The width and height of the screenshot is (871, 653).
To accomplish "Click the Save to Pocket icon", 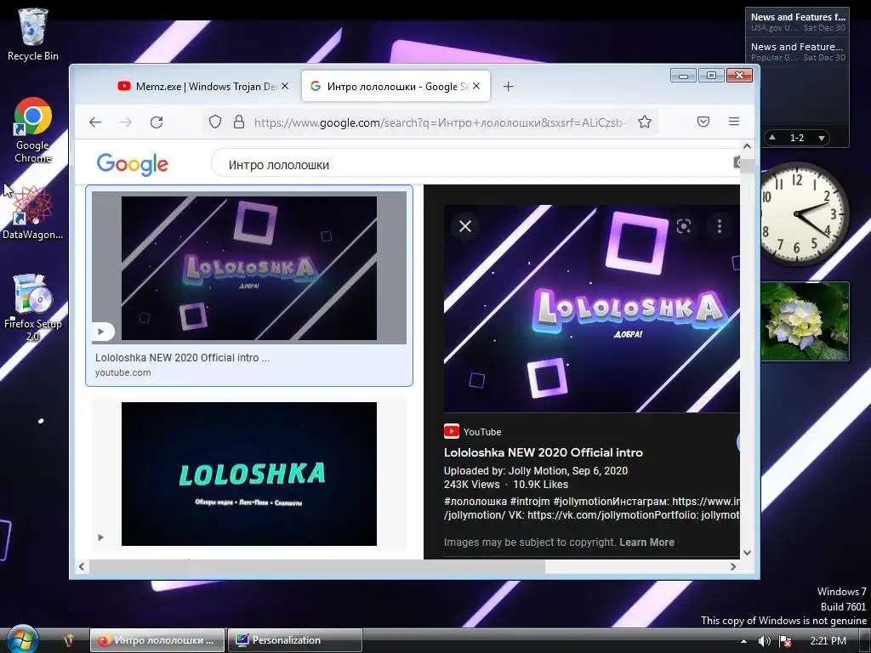I will click(x=703, y=122).
